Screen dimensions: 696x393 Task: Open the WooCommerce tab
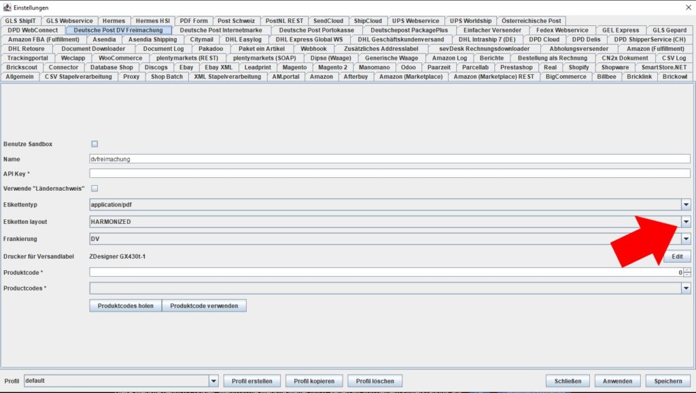pyautogui.click(x=120, y=58)
